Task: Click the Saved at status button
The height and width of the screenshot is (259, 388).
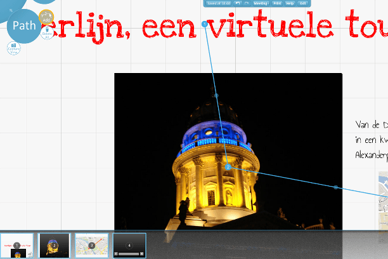Action: [219, 3]
